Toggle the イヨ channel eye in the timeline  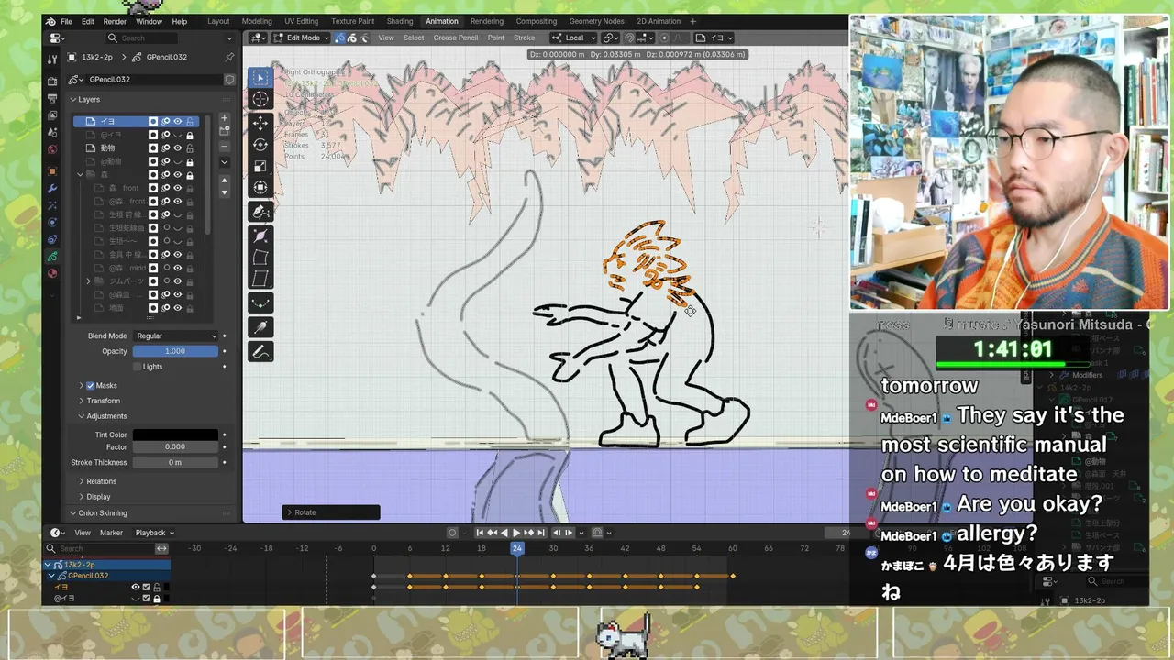pyautogui.click(x=135, y=587)
